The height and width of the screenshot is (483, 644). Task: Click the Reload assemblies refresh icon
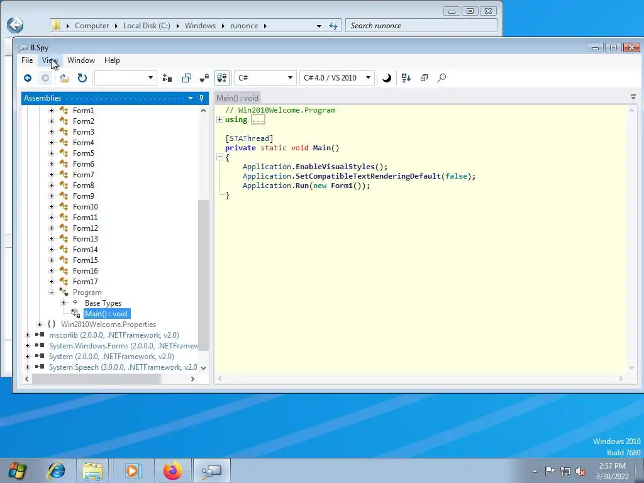pos(82,78)
